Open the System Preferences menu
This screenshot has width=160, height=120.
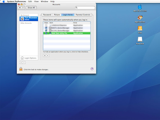(x=16, y=1)
